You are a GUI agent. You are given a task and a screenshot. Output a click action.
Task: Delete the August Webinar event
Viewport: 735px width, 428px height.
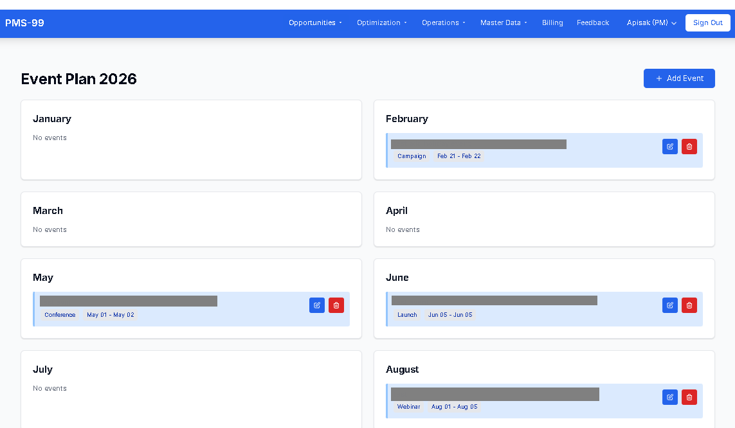689,397
